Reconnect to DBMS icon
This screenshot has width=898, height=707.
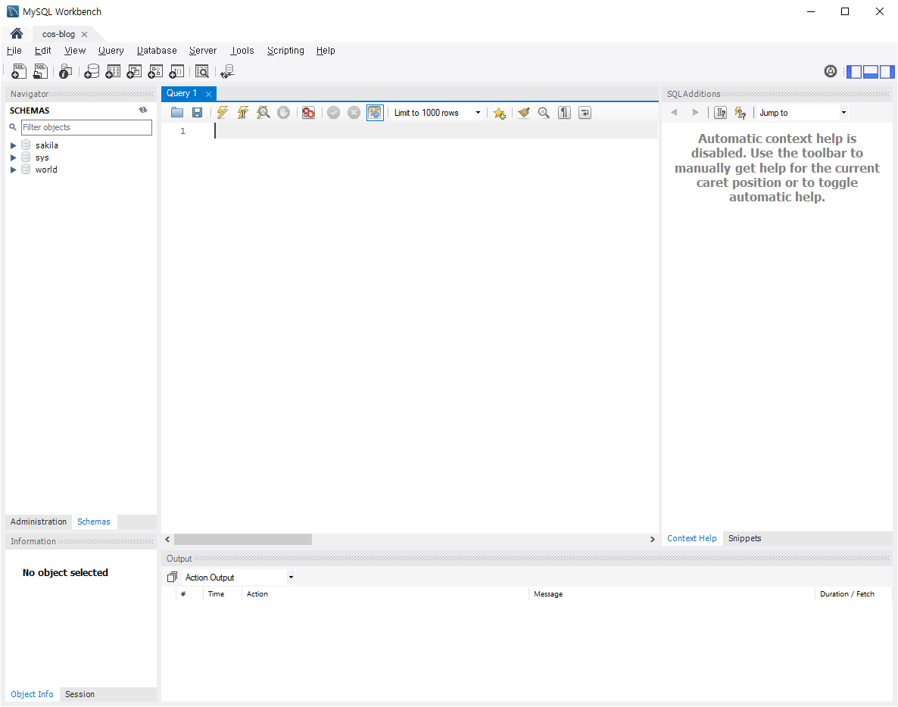[x=227, y=71]
